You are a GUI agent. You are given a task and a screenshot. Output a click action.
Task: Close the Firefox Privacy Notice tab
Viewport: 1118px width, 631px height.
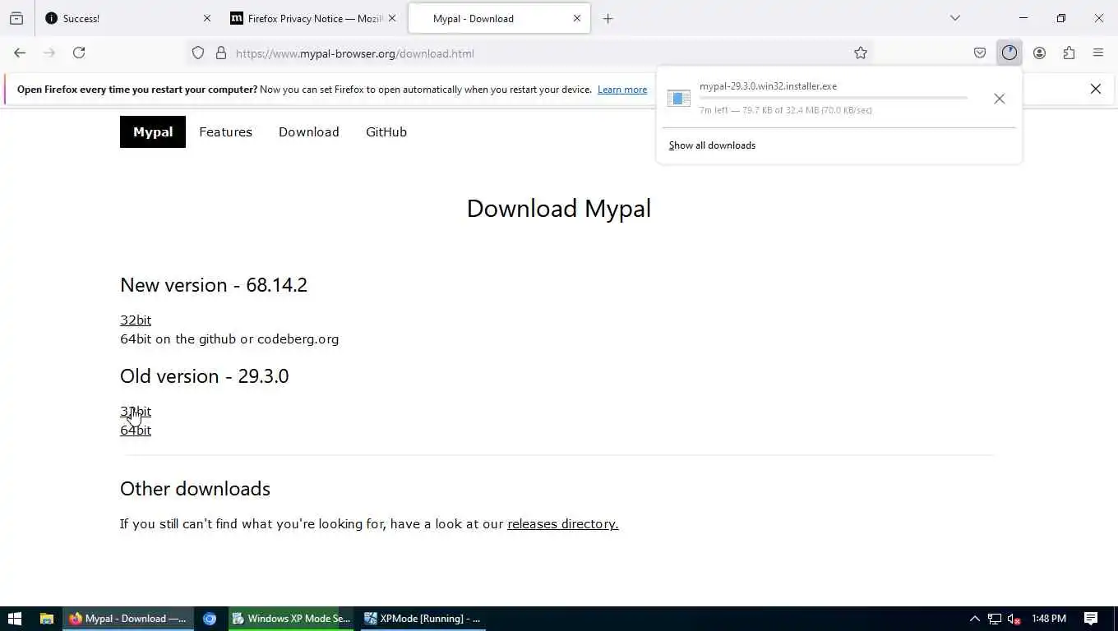tap(392, 18)
